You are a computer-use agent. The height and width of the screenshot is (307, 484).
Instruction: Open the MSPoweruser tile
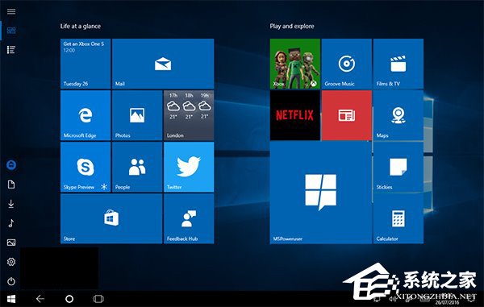[321, 193]
